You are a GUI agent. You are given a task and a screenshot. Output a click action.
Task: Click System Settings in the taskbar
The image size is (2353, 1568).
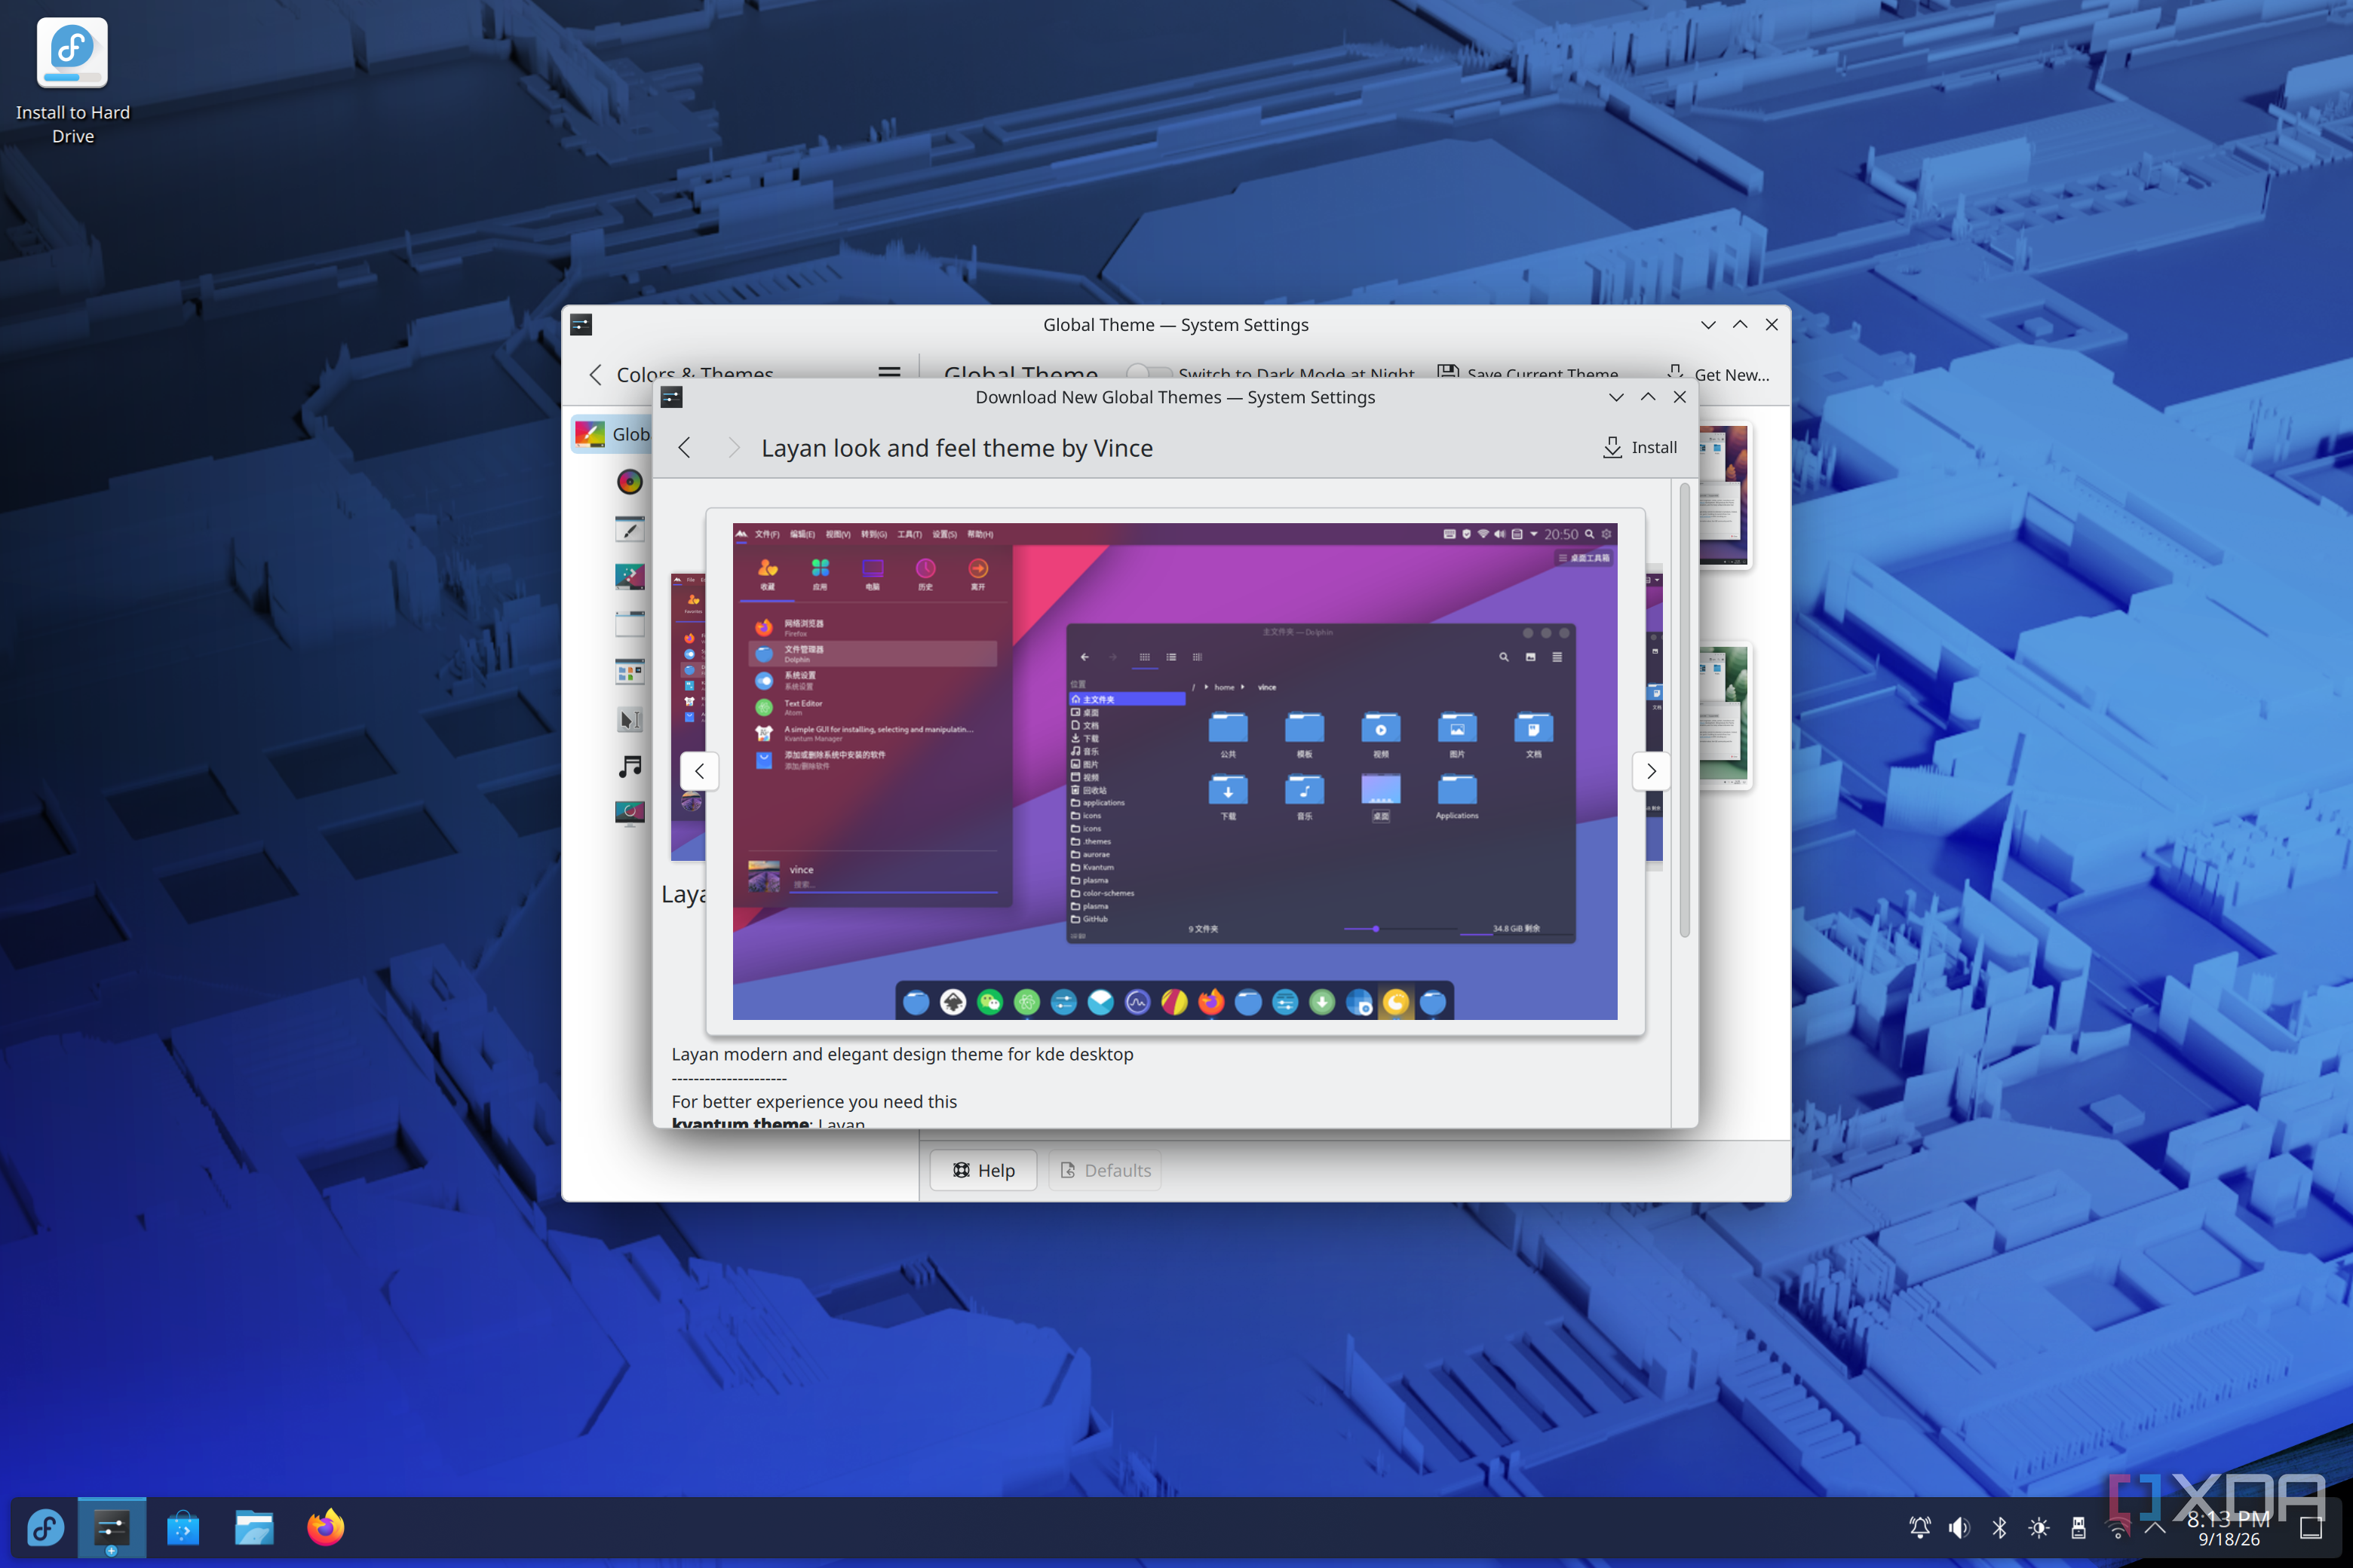point(112,1527)
